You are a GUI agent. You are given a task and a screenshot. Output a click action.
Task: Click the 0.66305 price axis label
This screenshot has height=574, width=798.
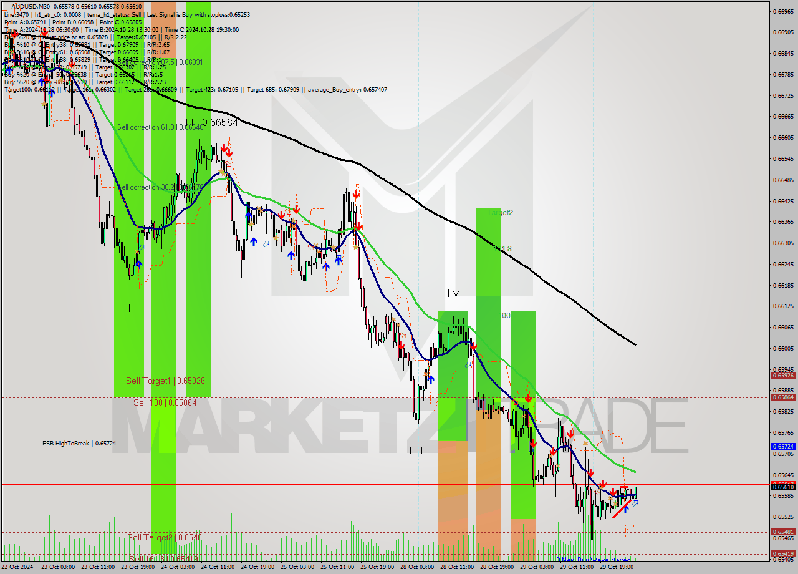pyautogui.click(x=783, y=243)
